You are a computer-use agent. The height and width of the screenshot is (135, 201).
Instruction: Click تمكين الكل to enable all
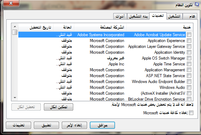point(58,107)
